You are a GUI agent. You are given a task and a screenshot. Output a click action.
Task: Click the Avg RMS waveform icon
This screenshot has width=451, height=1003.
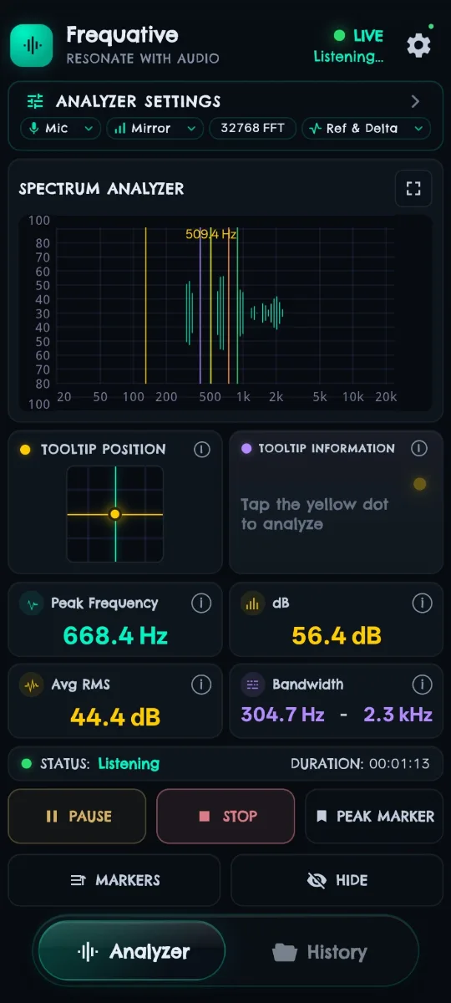[x=33, y=685]
